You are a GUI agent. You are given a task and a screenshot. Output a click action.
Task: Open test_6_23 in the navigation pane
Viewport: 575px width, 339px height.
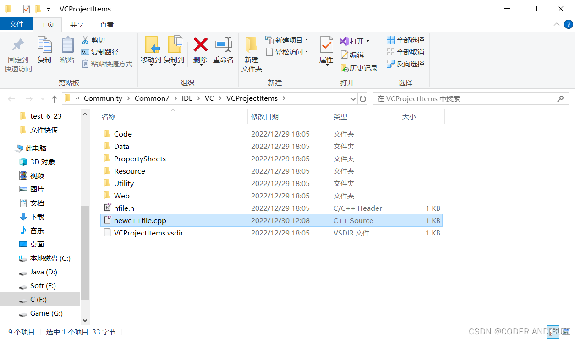pos(46,116)
